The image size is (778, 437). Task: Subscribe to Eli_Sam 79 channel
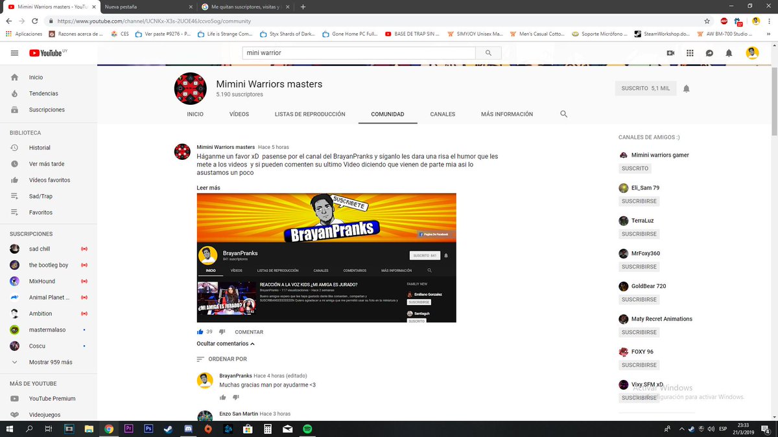tap(639, 201)
